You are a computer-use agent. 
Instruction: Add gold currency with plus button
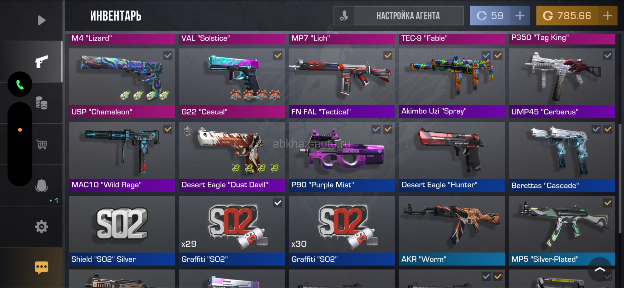coord(608,16)
